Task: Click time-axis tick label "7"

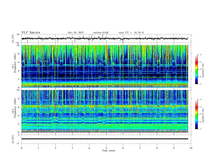Action: [140, 148]
